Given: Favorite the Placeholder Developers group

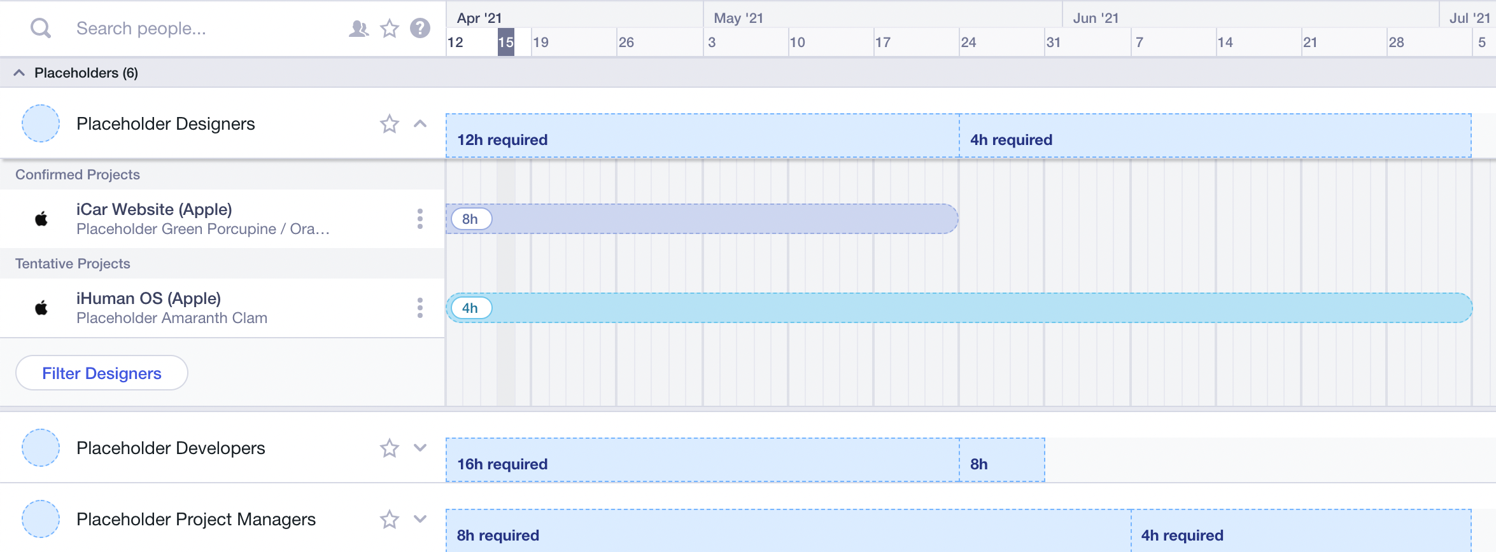Looking at the screenshot, I should tap(389, 448).
